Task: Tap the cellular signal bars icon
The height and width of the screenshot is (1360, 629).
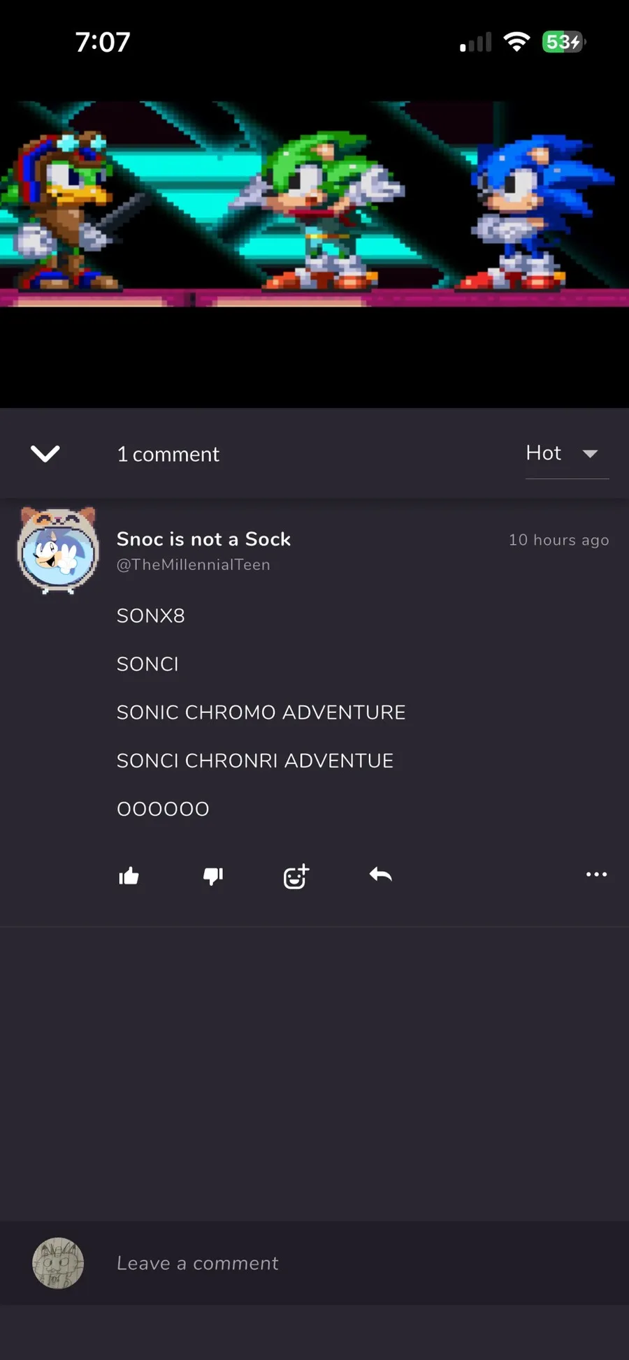Action: (475, 43)
